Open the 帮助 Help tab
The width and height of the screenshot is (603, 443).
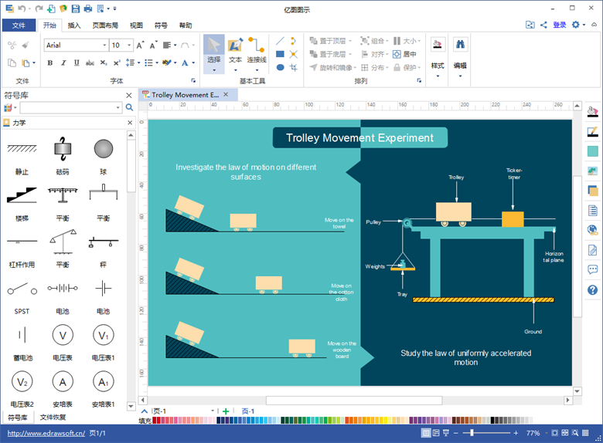click(x=186, y=25)
